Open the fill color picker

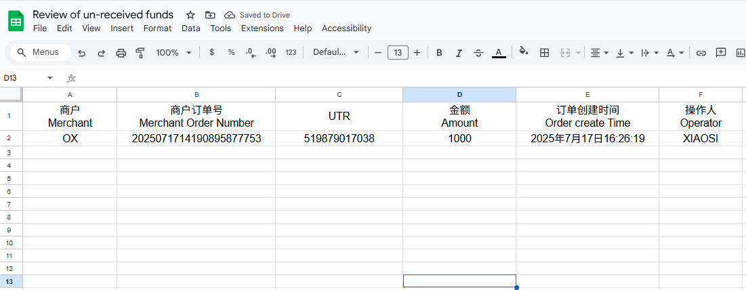(523, 53)
